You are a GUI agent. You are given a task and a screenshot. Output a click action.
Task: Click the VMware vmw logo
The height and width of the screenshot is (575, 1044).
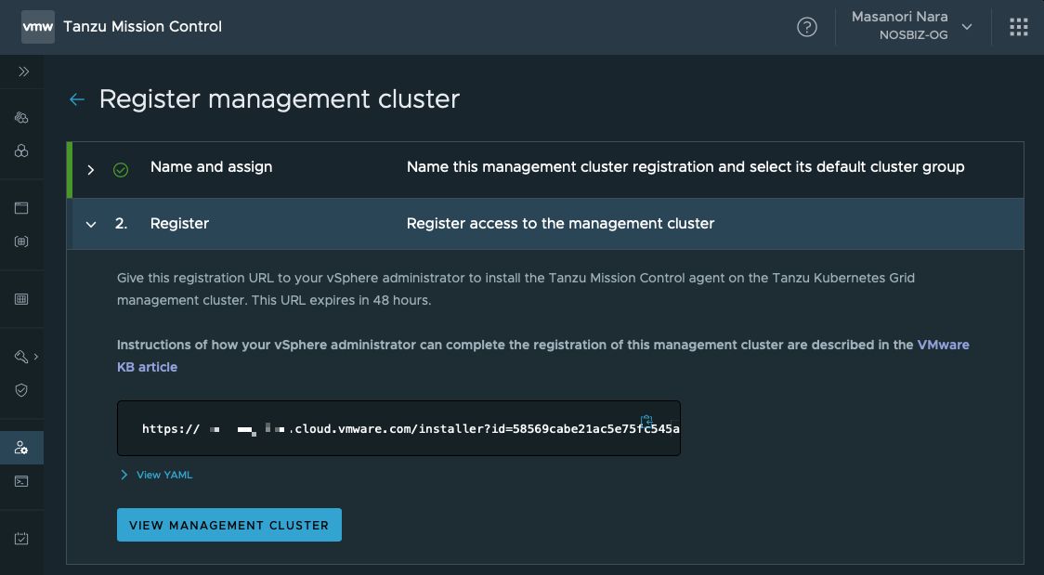[38, 27]
